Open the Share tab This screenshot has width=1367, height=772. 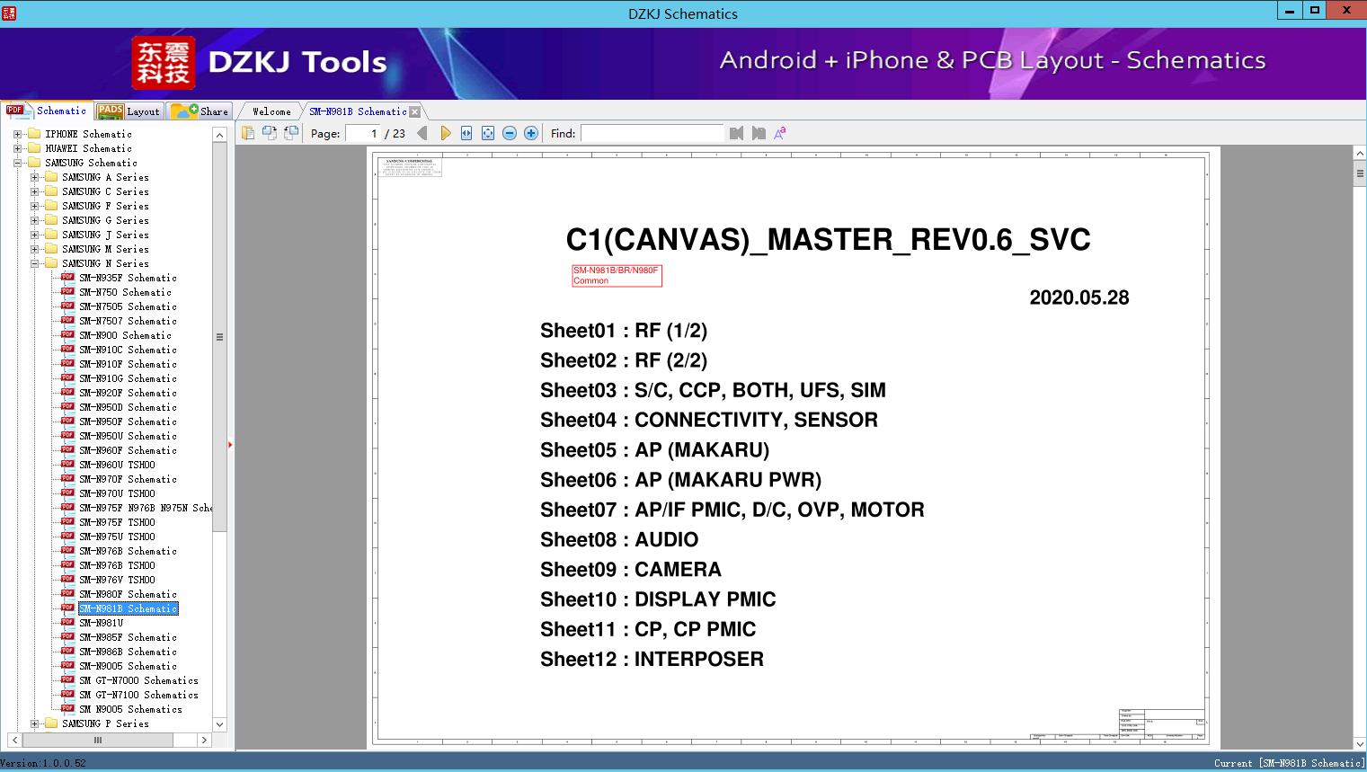pos(200,111)
